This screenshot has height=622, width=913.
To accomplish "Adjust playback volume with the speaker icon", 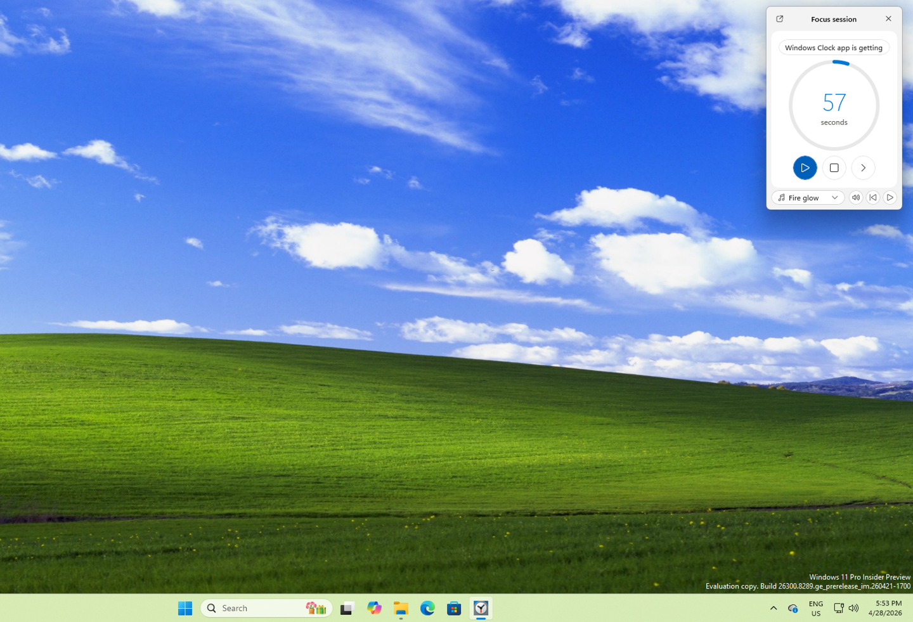I will pos(856,197).
